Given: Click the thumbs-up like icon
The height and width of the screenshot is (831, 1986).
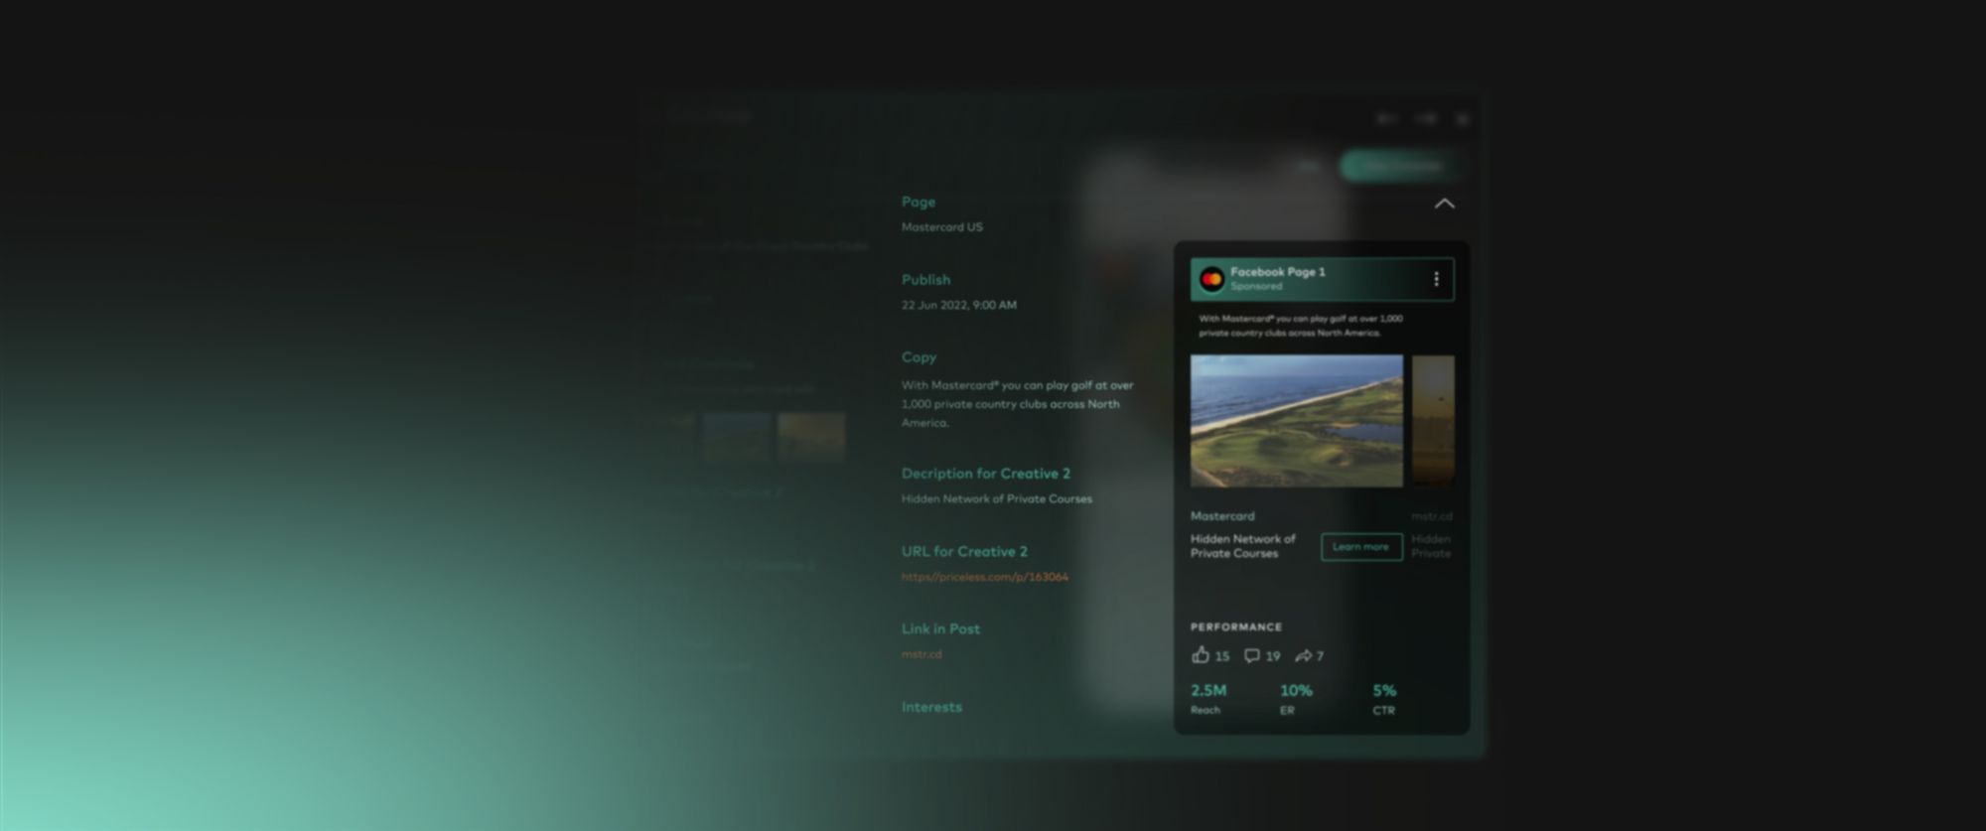Looking at the screenshot, I should [x=1201, y=655].
